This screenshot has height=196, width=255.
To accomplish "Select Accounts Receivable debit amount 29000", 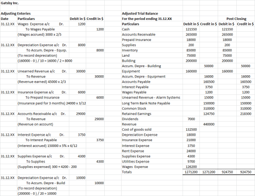I will (81, 114).
